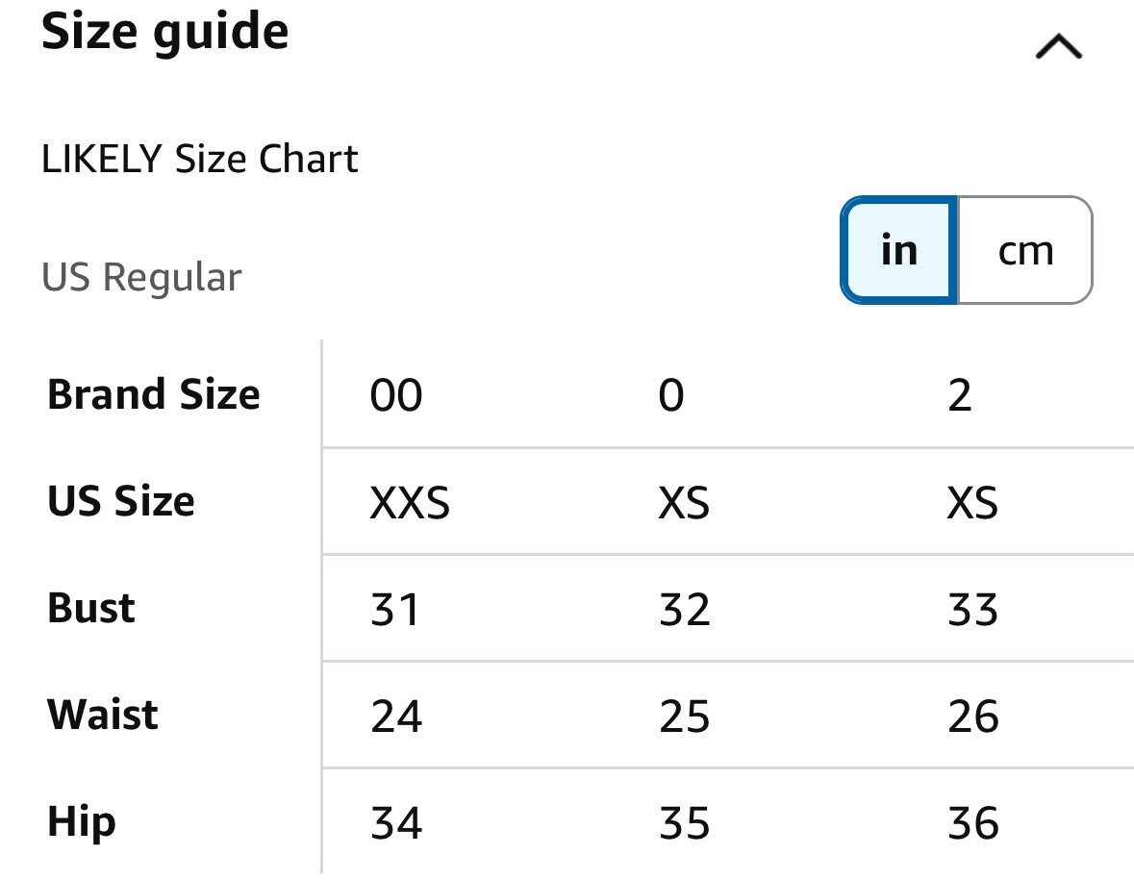Select the in unit toggle
Viewport: 1134px width, 880px height.
pyautogui.click(x=899, y=250)
